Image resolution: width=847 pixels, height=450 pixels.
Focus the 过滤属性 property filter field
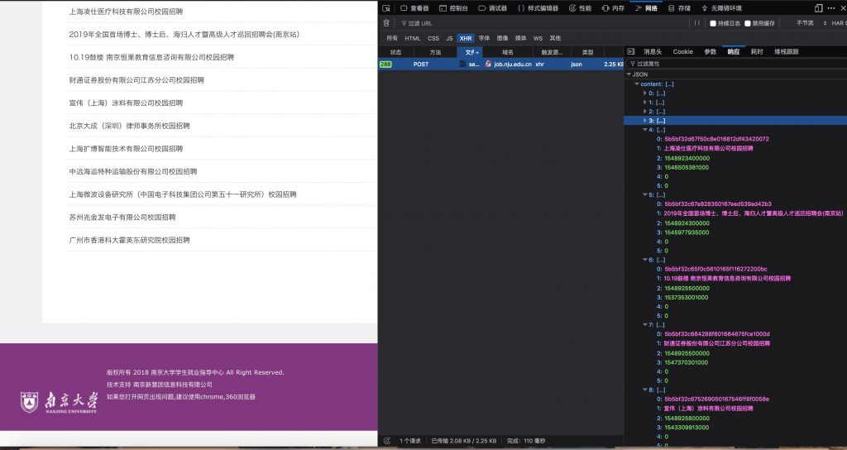[x=735, y=64]
